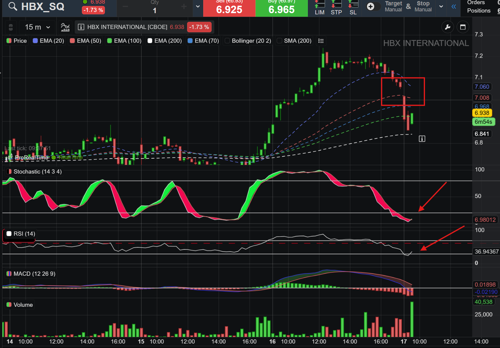Screen dimensions: 500x348
Task: Decrease quantity with minus button
Action: pos(126,7)
